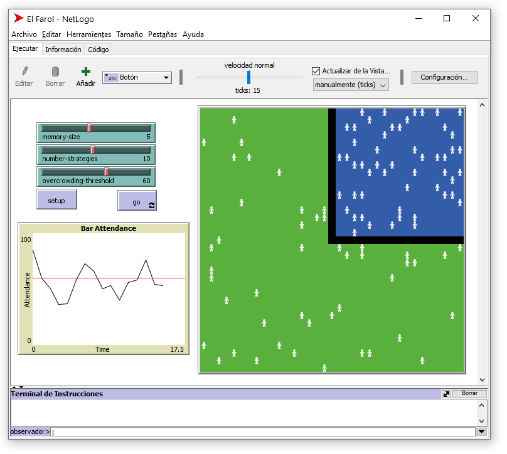Click the ticks: 15 counter
The height and width of the screenshot is (454, 507).
(247, 90)
